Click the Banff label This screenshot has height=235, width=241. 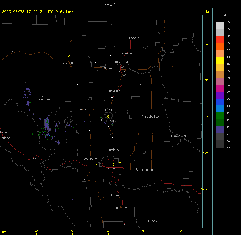35,158
